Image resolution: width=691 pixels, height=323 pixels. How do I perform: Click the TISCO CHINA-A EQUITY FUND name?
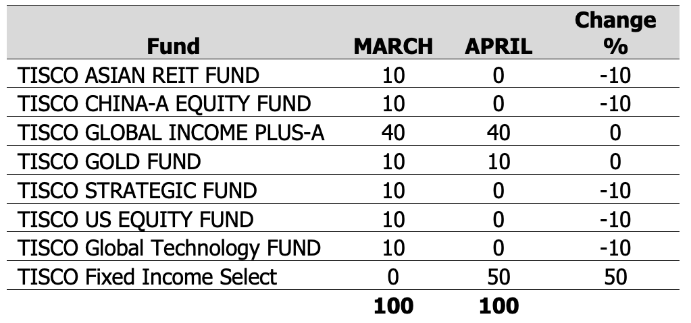[165, 104]
